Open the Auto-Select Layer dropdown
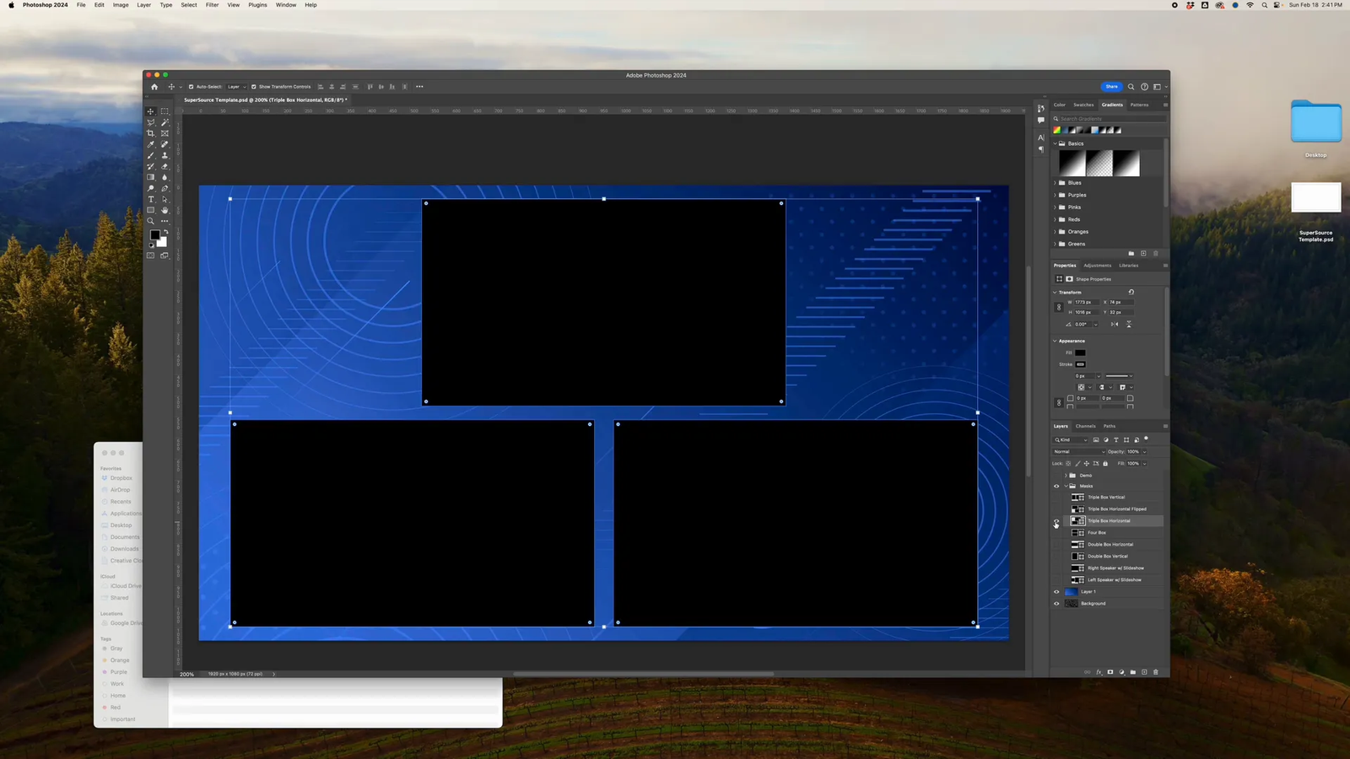Image resolution: width=1350 pixels, height=759 pixels. (236, 86)
